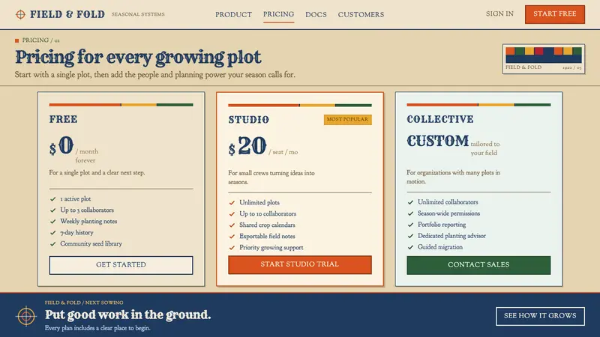This screenshot has height=337, width=600.
Task: Click the 'Pricing for every growing plot' heading
Action: coord(138,58)
